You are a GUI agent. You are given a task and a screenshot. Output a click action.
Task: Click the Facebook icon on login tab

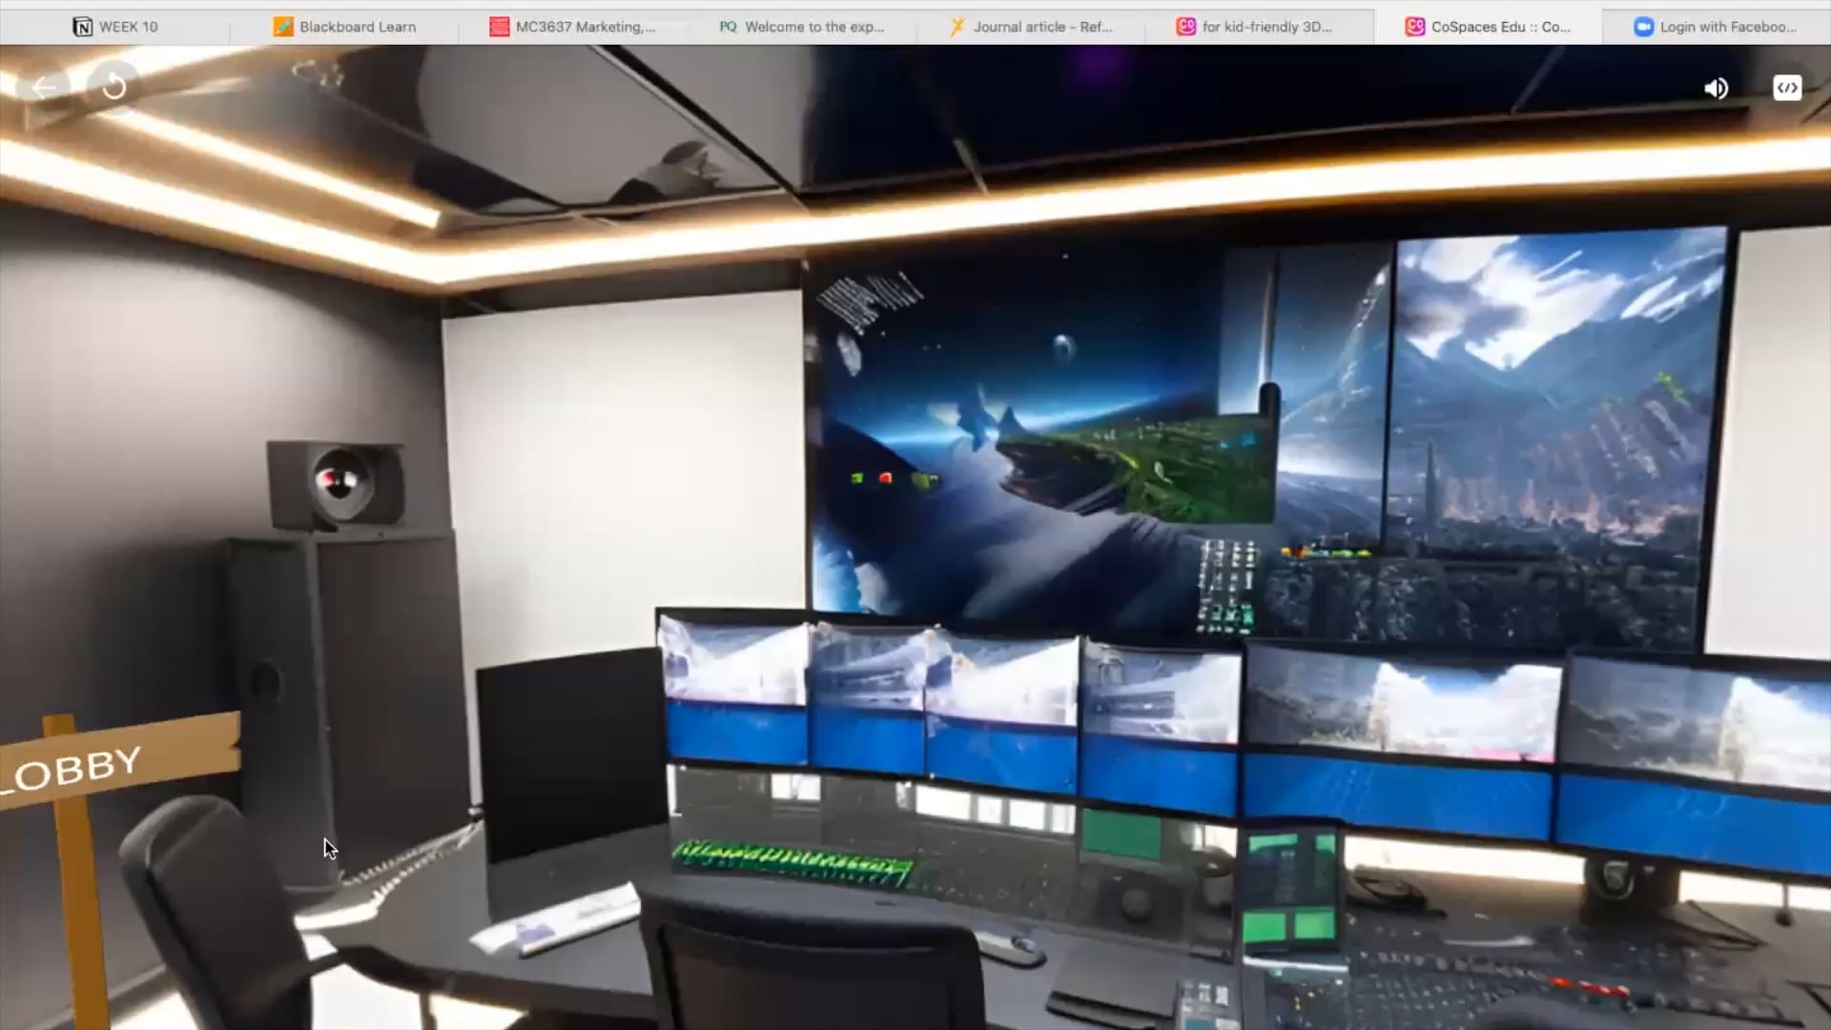click(x=1643, y=27)
